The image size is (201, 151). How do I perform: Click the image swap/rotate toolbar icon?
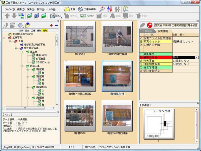pyautogui.click(x=21, y=16)
